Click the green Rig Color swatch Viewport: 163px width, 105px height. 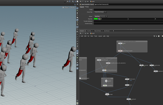click(96, 19)
